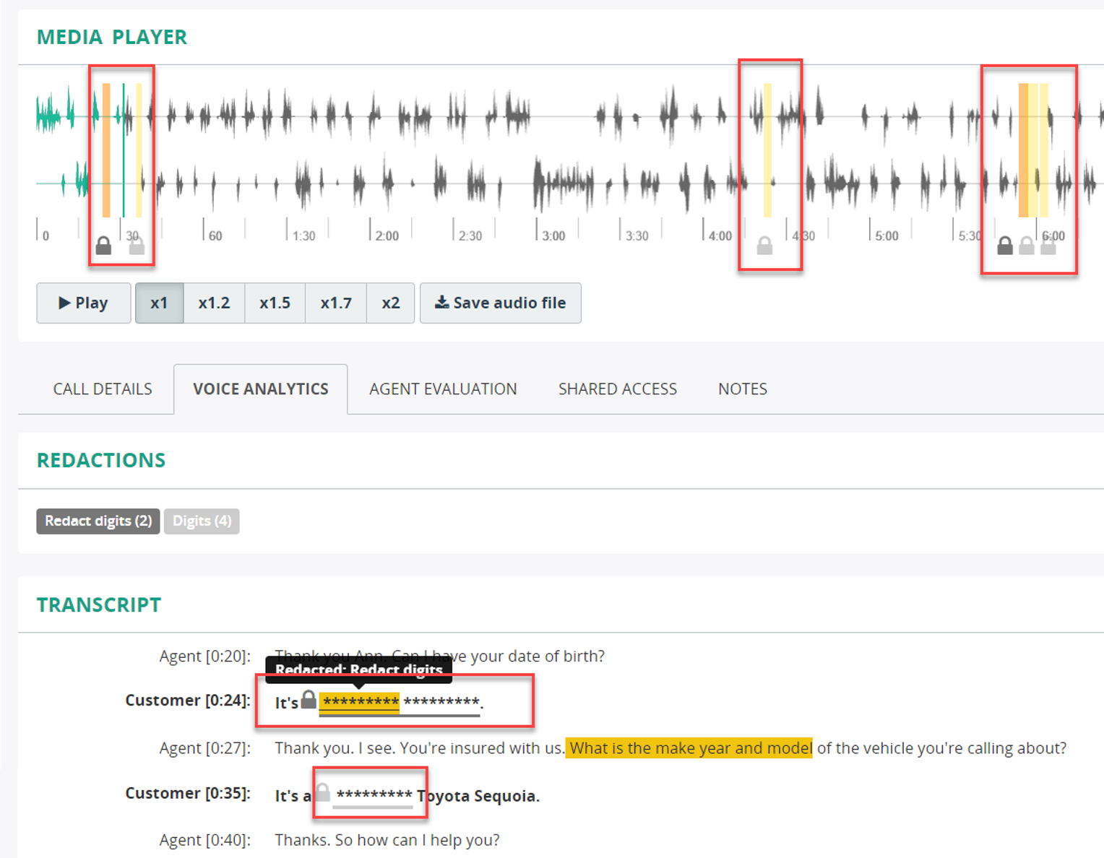Click the Play button
Screen dimensions: 1104x858
point(83,303)
